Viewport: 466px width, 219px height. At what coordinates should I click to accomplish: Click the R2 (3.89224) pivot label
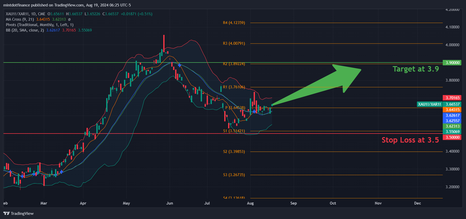pos(234,64)
